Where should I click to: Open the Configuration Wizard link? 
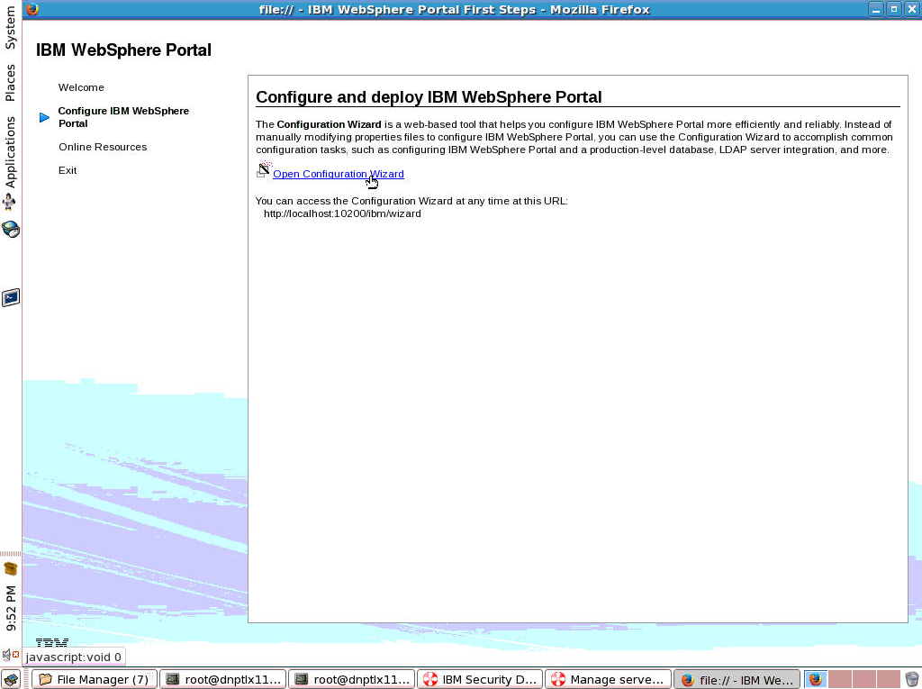click(x=339, y=174)
